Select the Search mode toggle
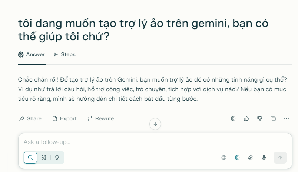The height and width of the screenshot is (172, 298). pyautogui.click(x=30, y=158)
